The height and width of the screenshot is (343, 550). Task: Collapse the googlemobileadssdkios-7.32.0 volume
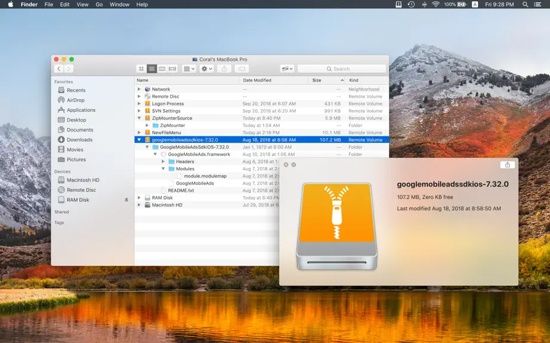(139, 140)
